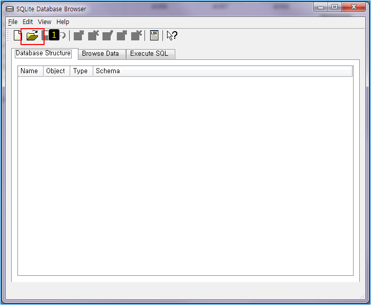Viewport: 371px width, 305px height.
Task: Open the Help menu
Action: coord(63,22)
